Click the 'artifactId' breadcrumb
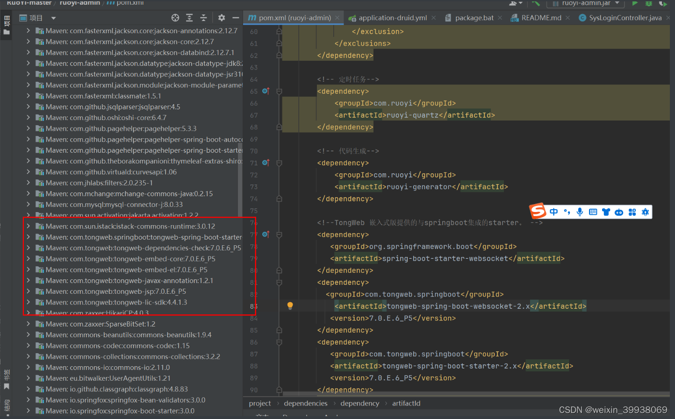Image resolution: width=675 pixels, height=419 pixels. pyautogui.click(x=406, y=403)
